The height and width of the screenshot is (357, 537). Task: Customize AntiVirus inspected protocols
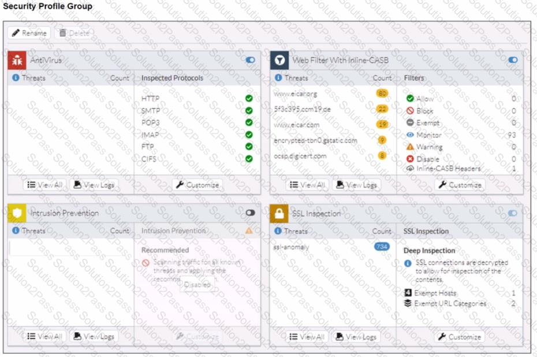[197, 185]
